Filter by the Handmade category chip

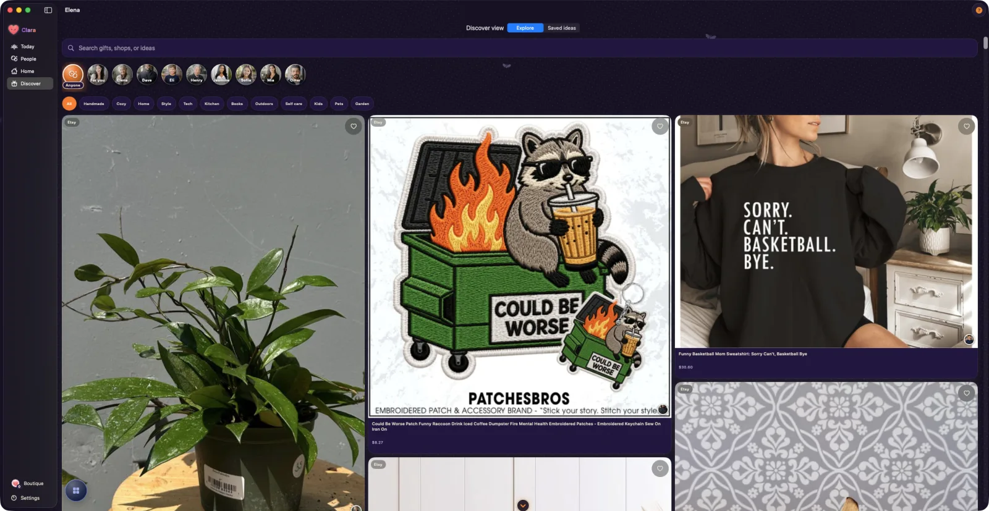[x=94, y=104]
